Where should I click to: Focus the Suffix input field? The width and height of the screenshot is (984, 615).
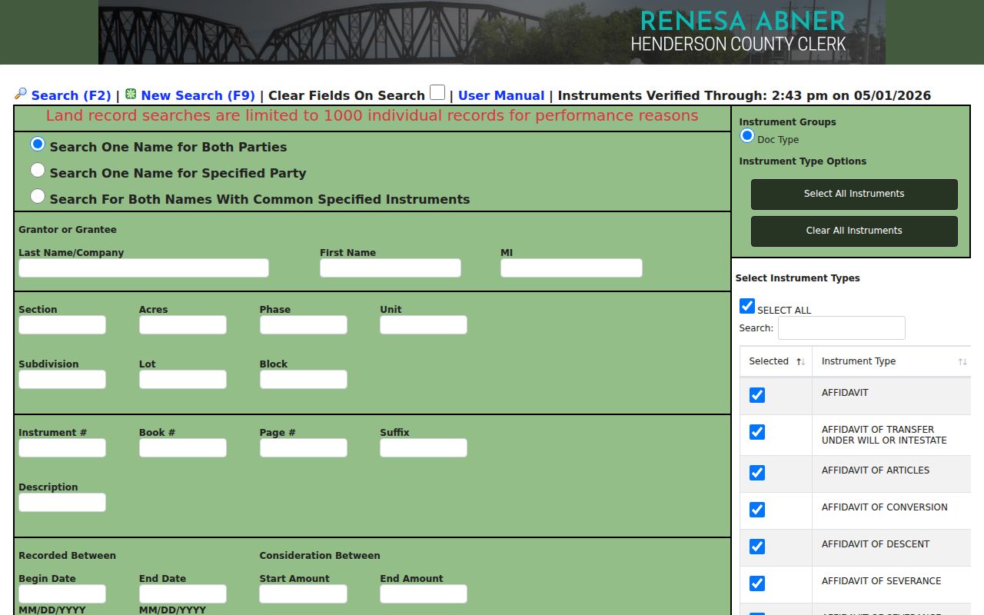click(x=424, y=447)
